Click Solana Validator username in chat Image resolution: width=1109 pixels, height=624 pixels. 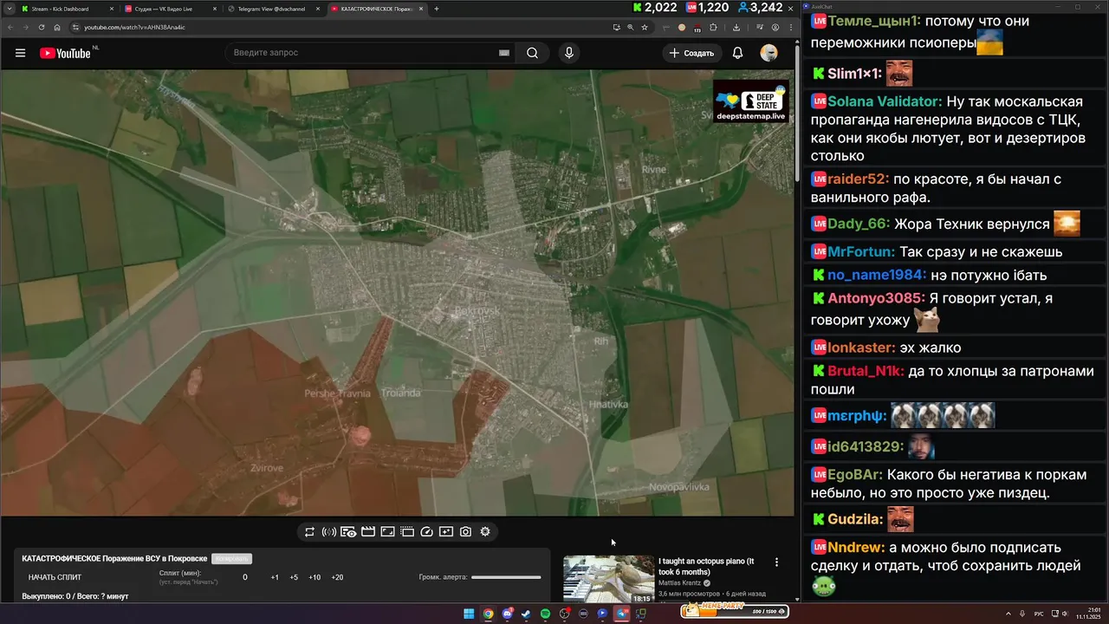click(x=884, y=101)
